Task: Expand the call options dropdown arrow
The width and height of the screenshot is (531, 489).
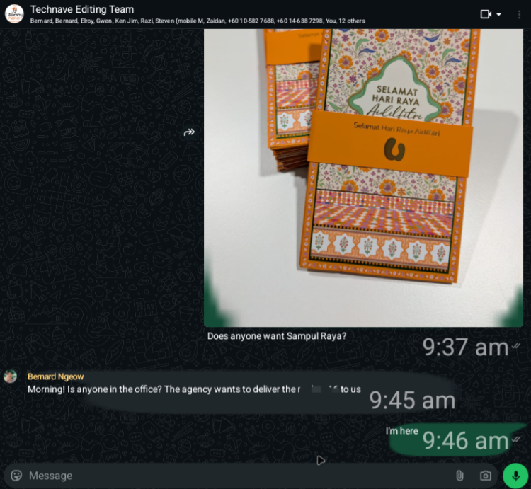Action: pyautogui.click(x=499, y=14)
